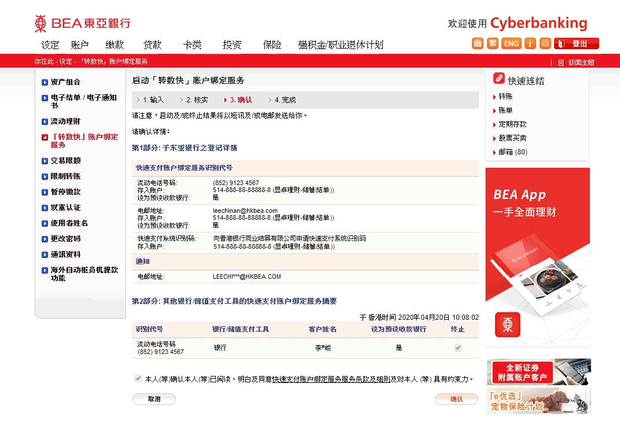Click the arrow icon beside 通訊资料
Screen dimensions: 620x428
[45, 254]
